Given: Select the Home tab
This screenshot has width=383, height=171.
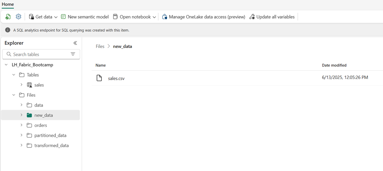Looking at the screenshot, I should click(8, 4).
